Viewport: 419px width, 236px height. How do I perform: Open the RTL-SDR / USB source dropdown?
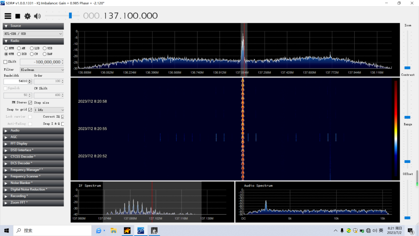pos(33,34)
